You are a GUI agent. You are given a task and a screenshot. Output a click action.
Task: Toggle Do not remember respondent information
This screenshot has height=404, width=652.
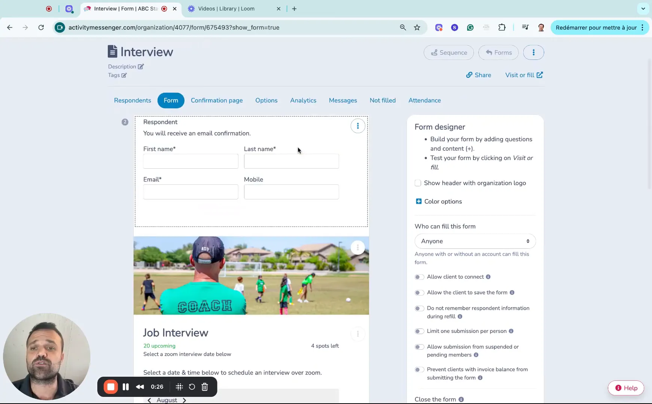(419, 309)
